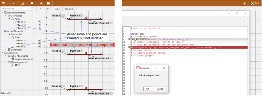This screenshot has height=96, width=262.
Task: Expand folded code at CAD_ALIGNMENT line
Action: 129,39
